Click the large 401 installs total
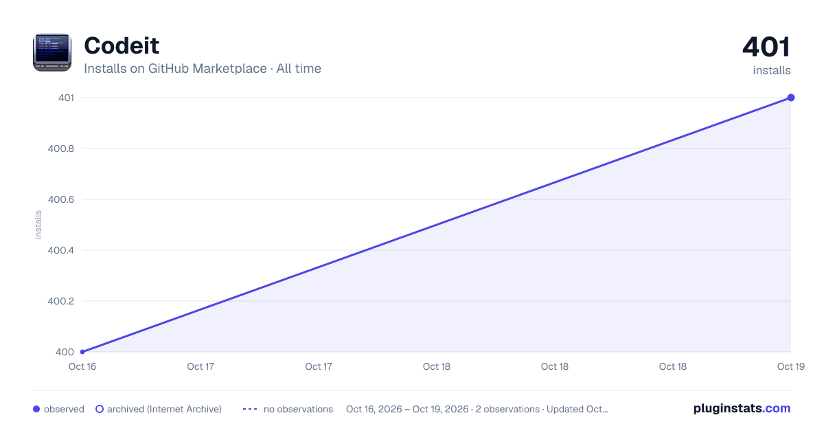The image size is (824, 433). click(x=766, y=47)
